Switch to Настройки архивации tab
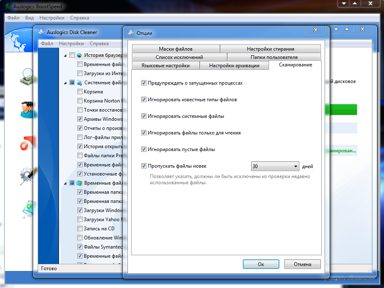 tap(234, 66)
